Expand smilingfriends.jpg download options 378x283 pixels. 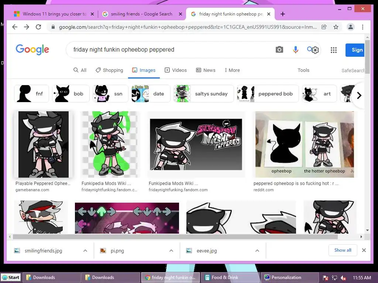click(x=85, y=251)
